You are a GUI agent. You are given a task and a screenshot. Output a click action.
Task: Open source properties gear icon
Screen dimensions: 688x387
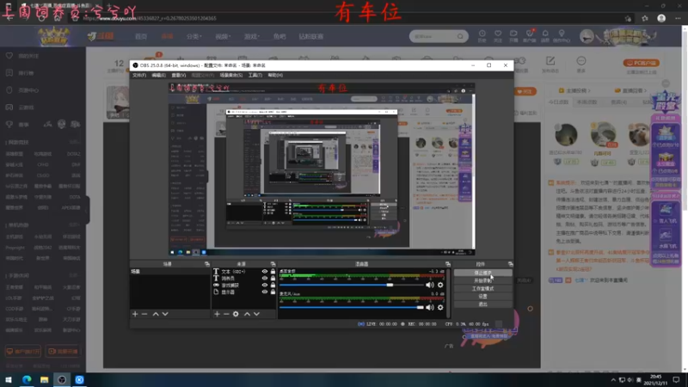click(236, 314)
